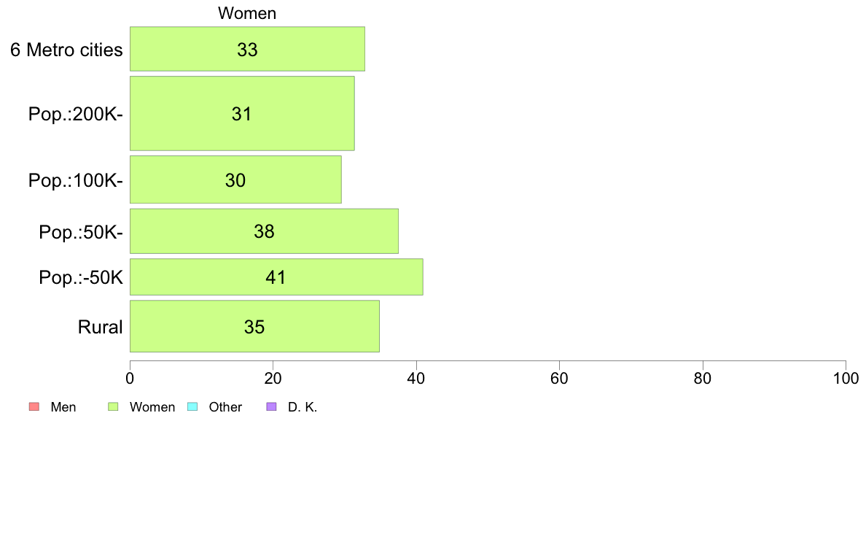Click the Pop.:-50K category label
This screenshot has width=866, height=537.
tap(81, 277)
